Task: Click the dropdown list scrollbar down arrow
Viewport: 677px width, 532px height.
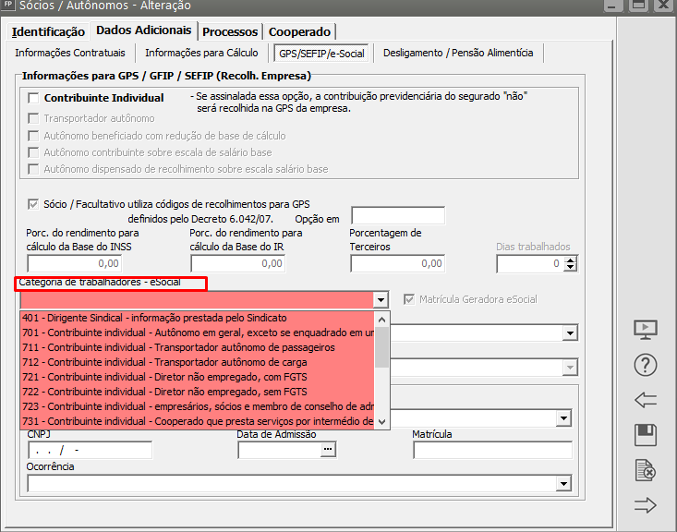Action: (382, 423)
